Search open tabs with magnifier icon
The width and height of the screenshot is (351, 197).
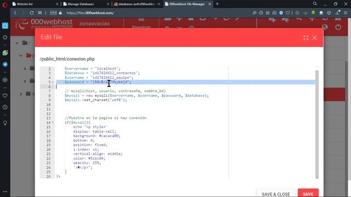315,4
